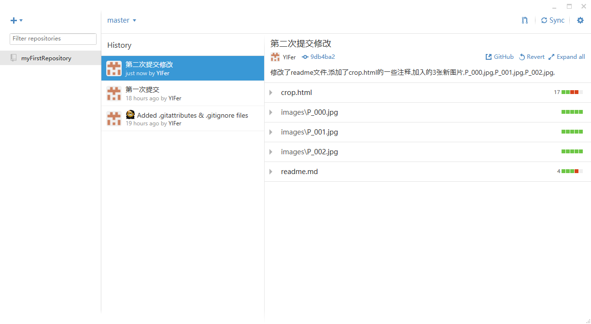591x324 pixels.
Task: Click P_002.jpg green change indicator
Action: click(x=572, y=151)
